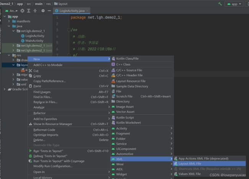Expand the net.lgh.demo2_1 androidTest package

[x=13, y=45]
